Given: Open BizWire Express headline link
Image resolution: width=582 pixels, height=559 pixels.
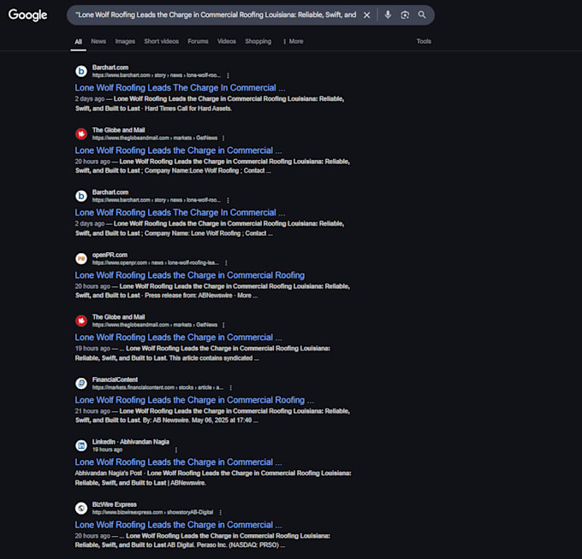Looking at the screenshot, I should (x=179, y=525).
